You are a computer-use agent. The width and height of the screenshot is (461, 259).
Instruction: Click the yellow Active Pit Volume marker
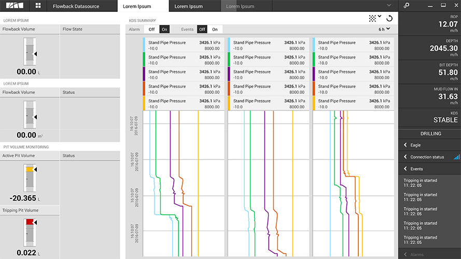(x=30, y=169)
